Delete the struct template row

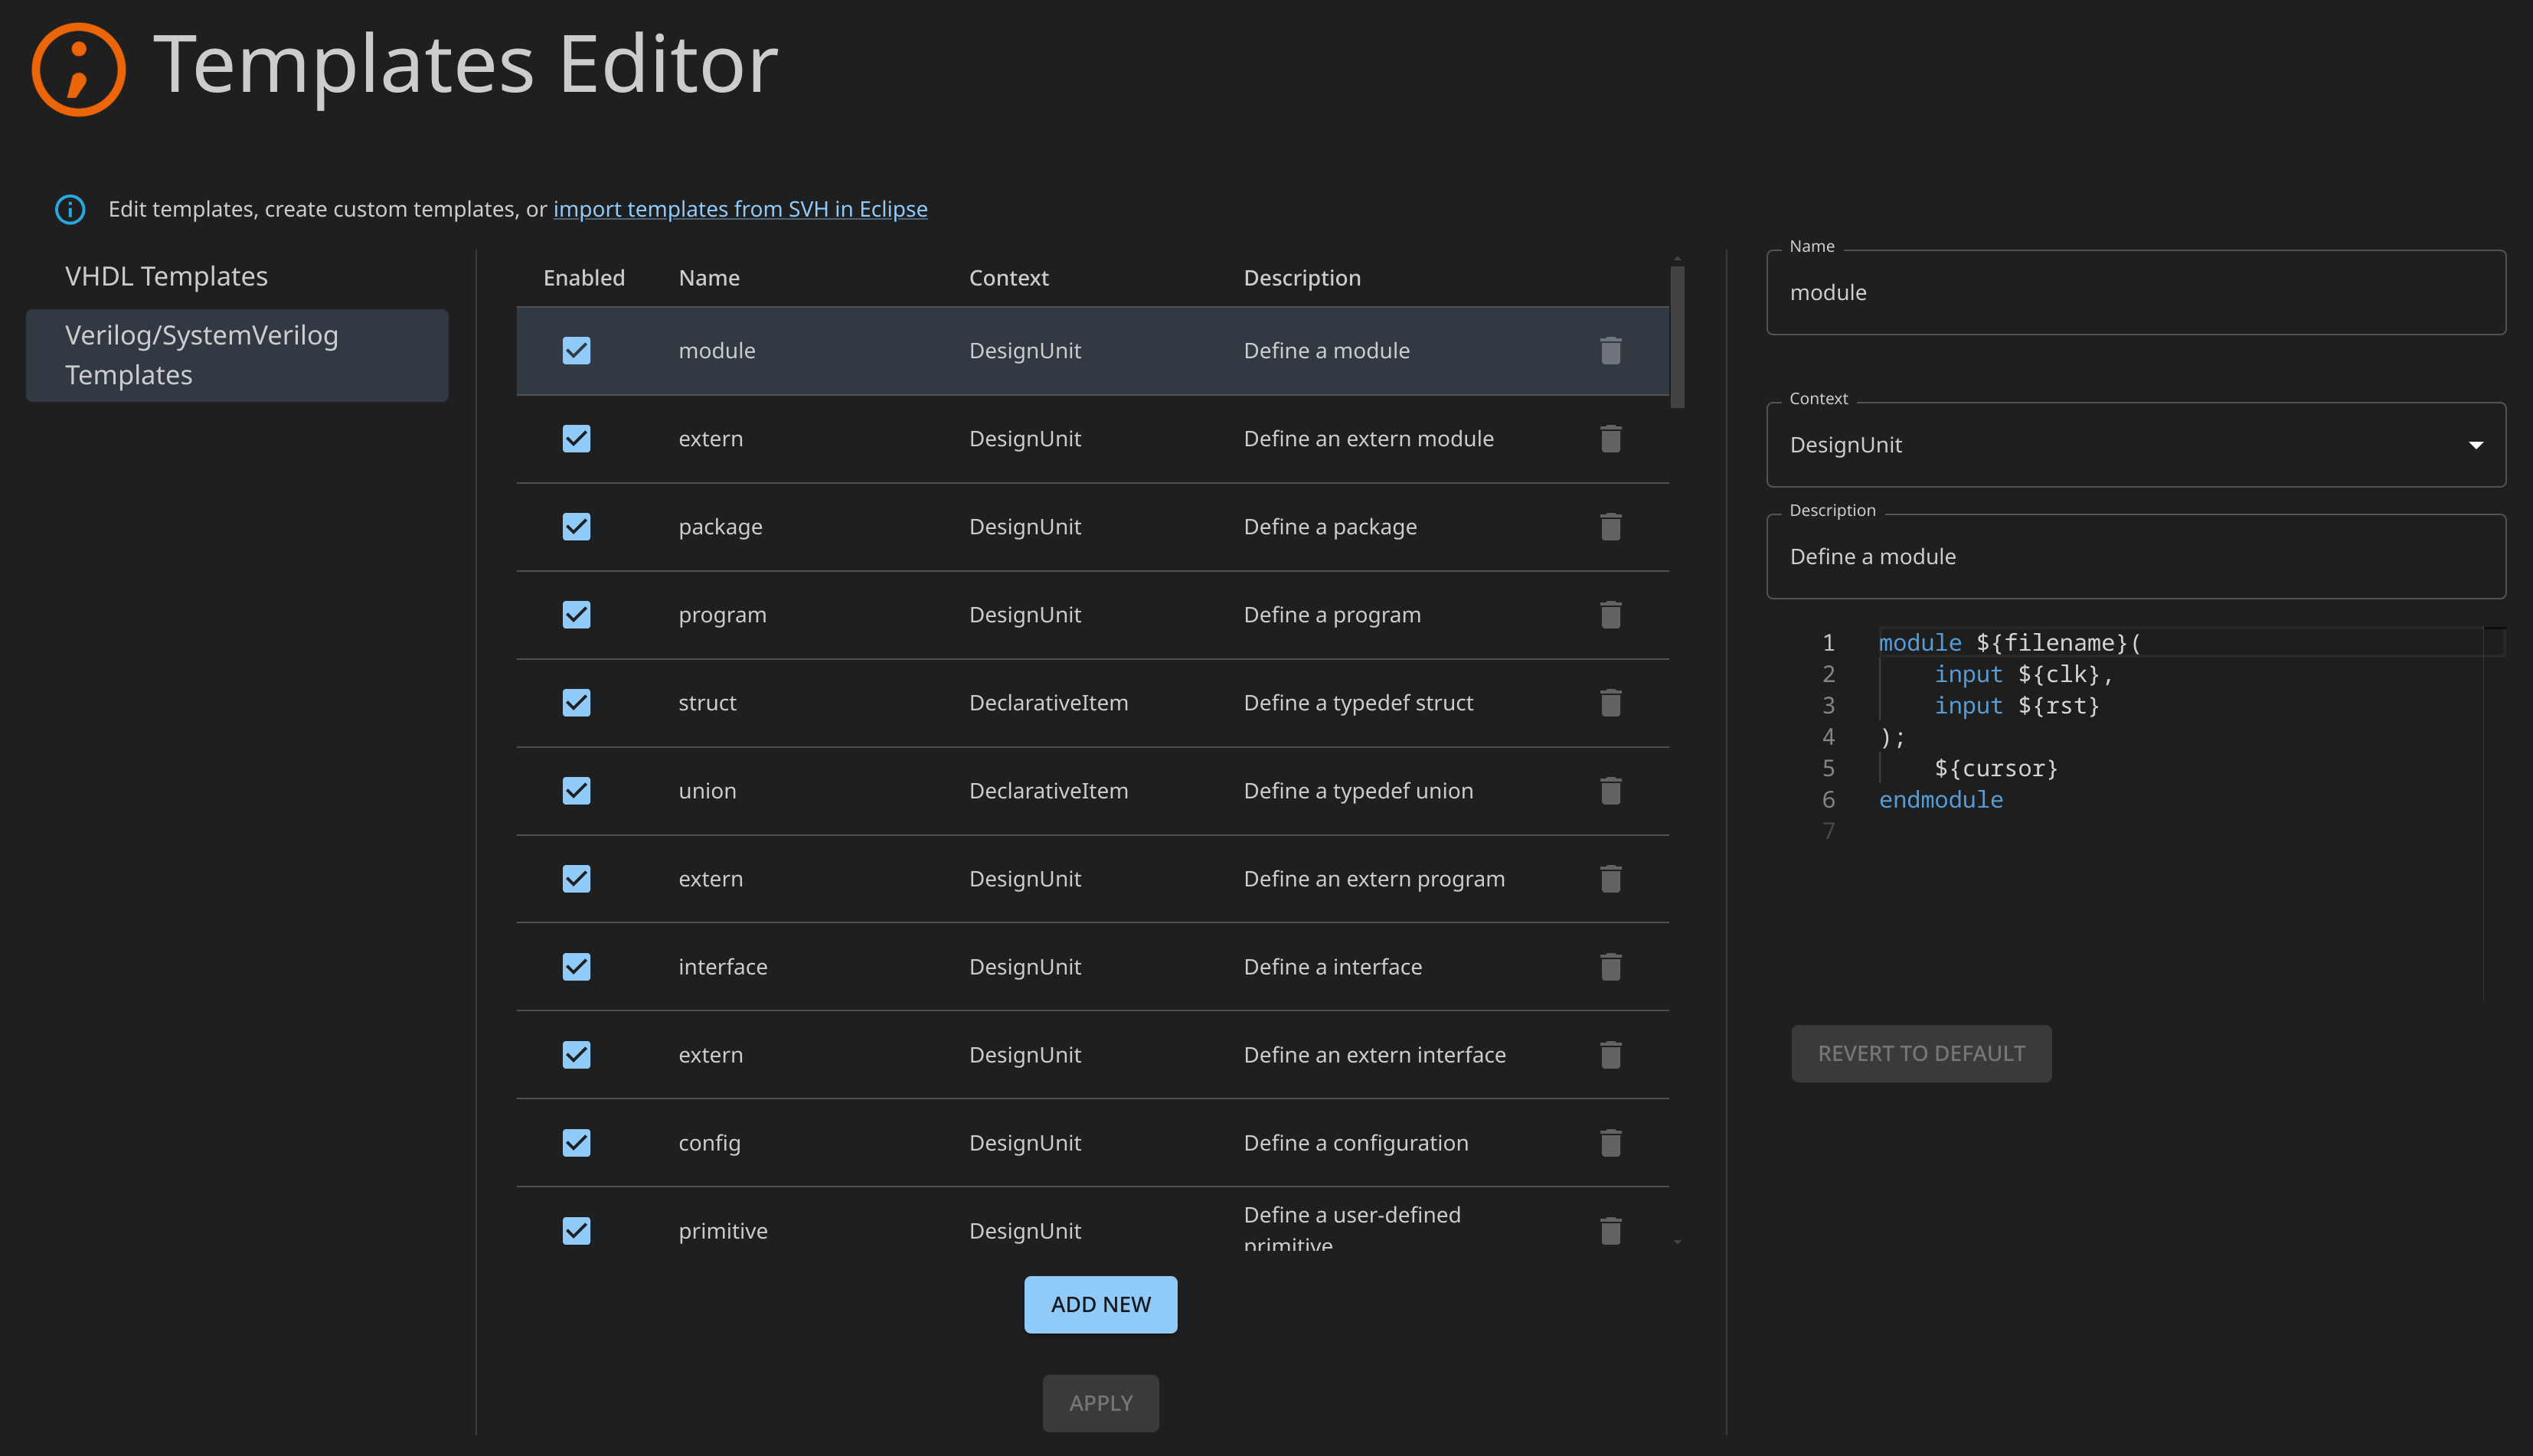click(1610, 703)
